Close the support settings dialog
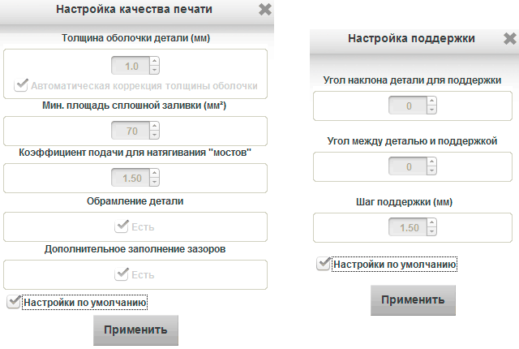 coord(509,38)
